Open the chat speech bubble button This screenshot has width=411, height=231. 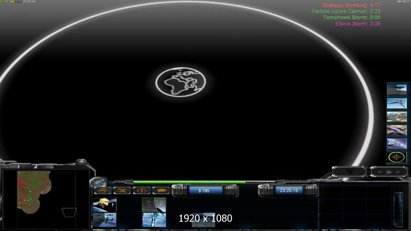tap(161, 191)
